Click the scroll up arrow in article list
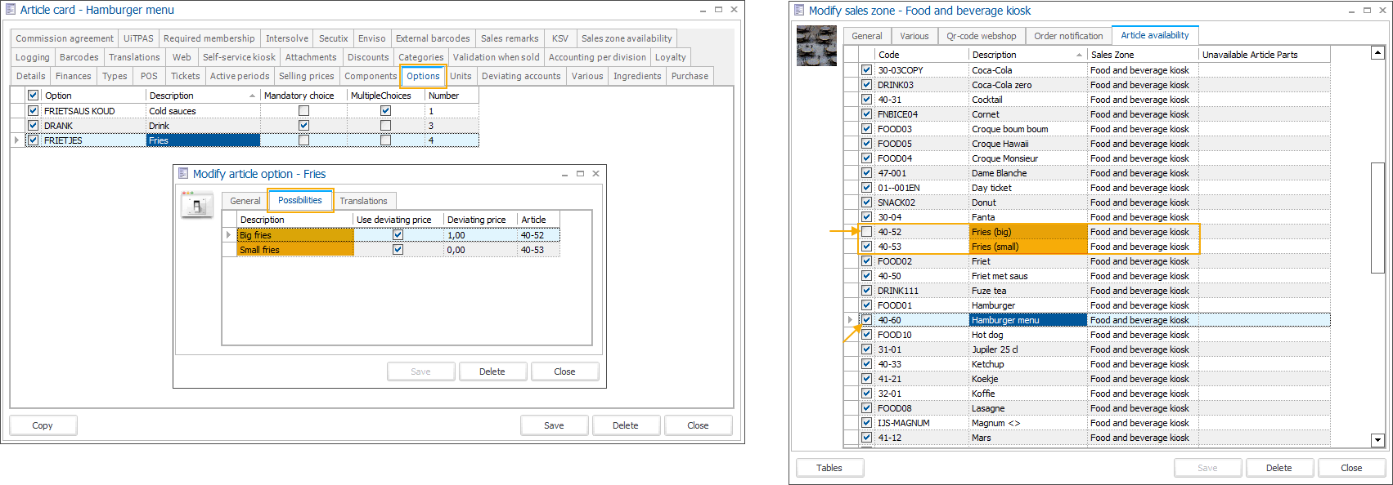This screenshot has height=485, width=1393. coord(1377,53)
